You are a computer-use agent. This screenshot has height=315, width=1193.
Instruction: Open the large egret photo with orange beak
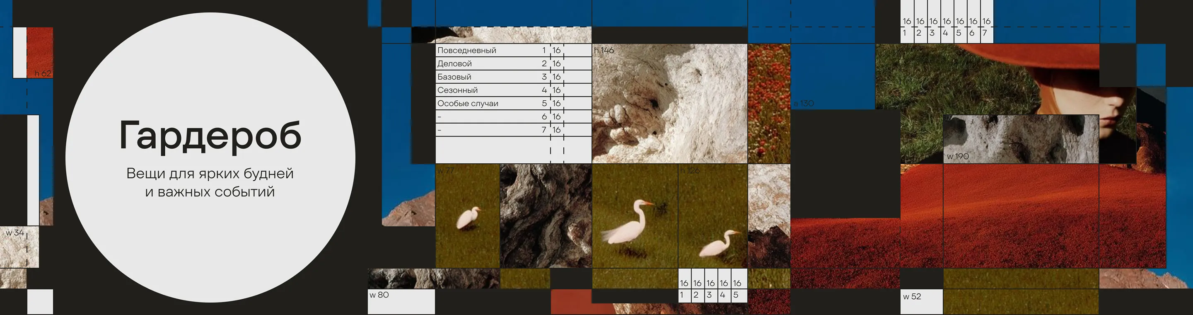click(x=635, y=216)
